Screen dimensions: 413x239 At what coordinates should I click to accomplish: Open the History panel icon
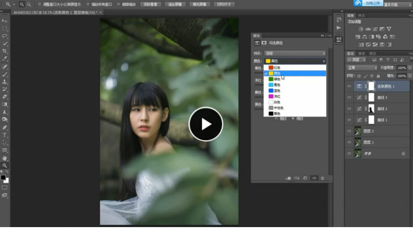pyautogui.click(x=338, y=20)
